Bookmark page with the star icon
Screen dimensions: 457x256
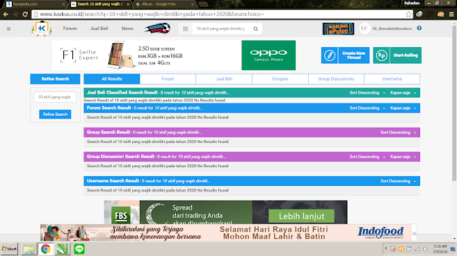pos(408,14)
